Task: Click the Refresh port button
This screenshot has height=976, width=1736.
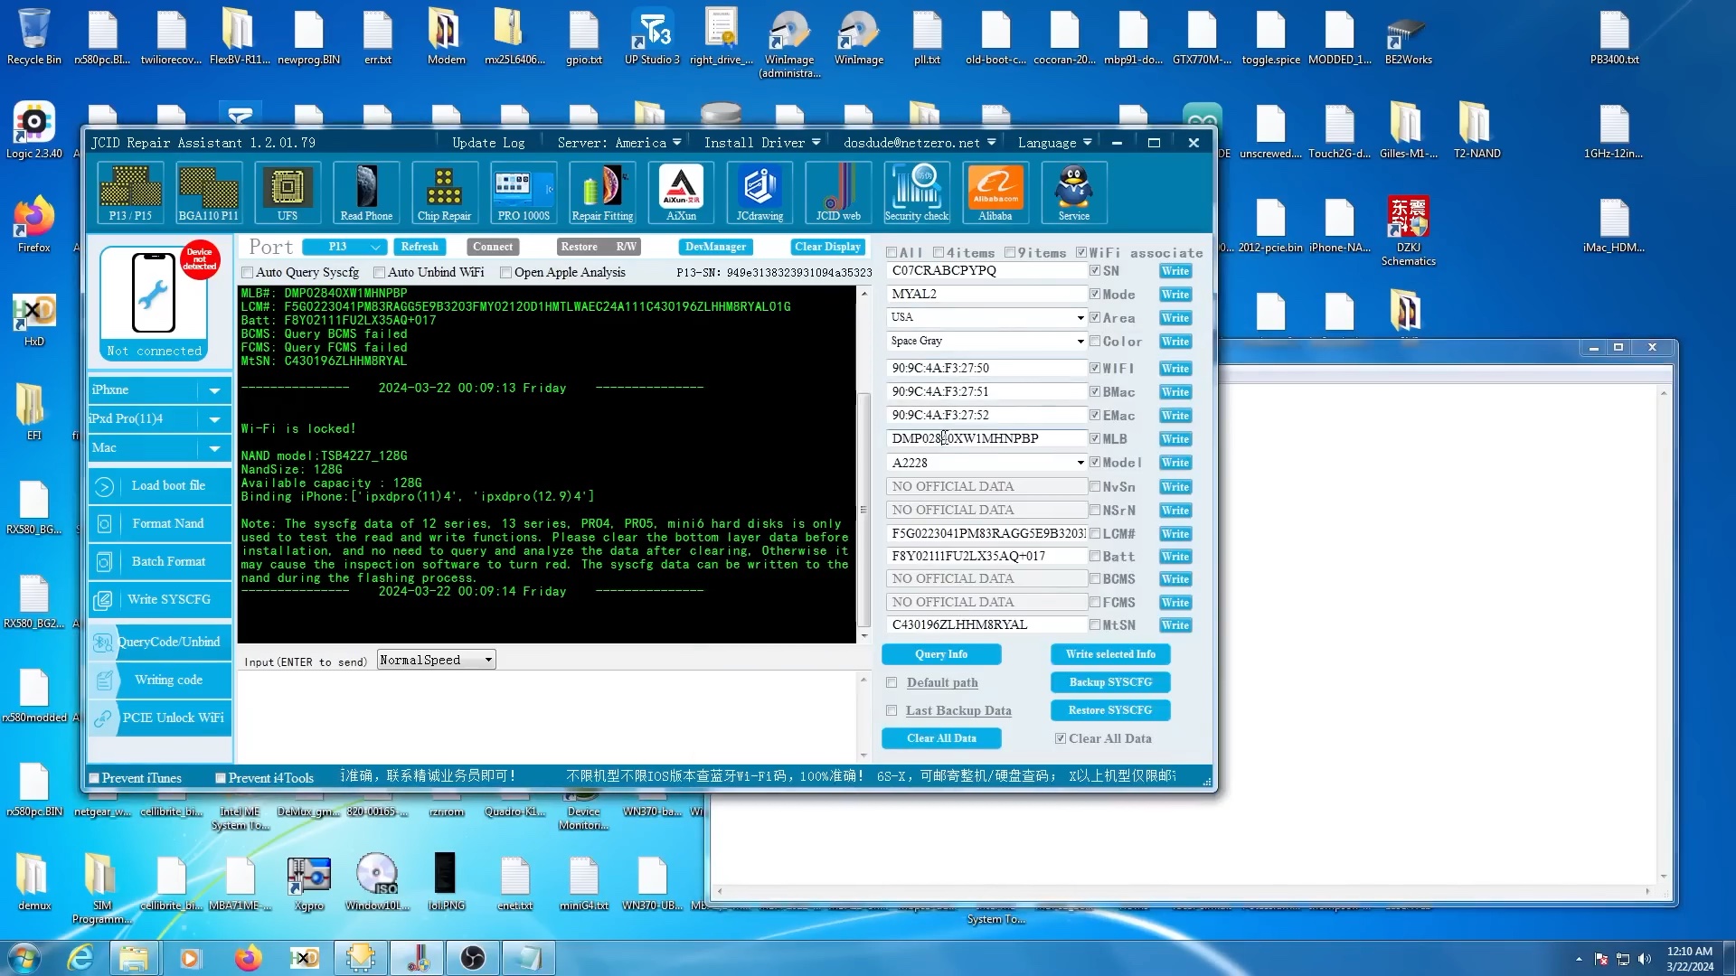Action: (x=420, y=247)
